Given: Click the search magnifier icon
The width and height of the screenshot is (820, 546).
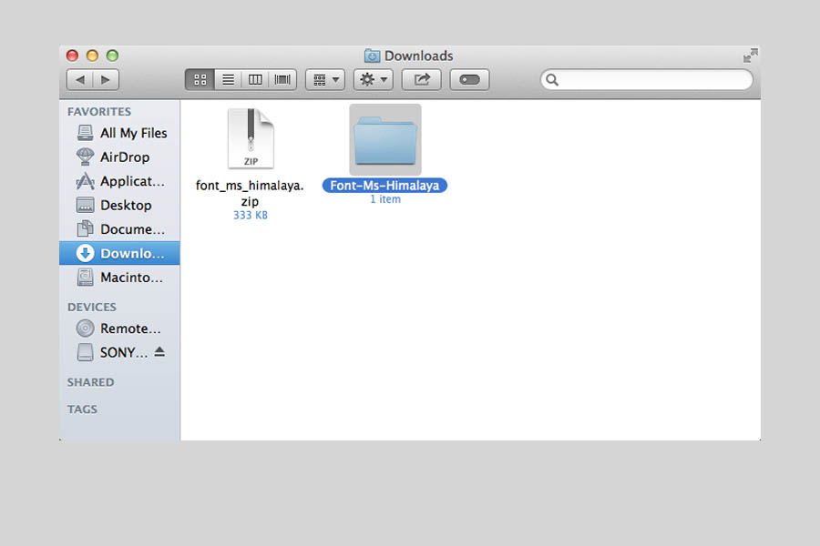Looking at the screenshot, I should pos(552,80).
